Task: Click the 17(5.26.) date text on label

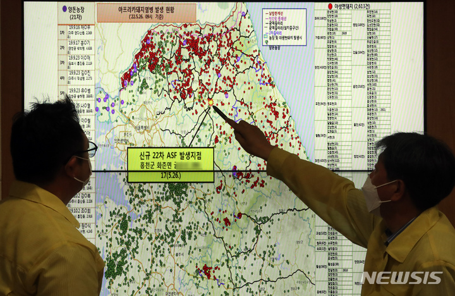Action: click(171, 176)
